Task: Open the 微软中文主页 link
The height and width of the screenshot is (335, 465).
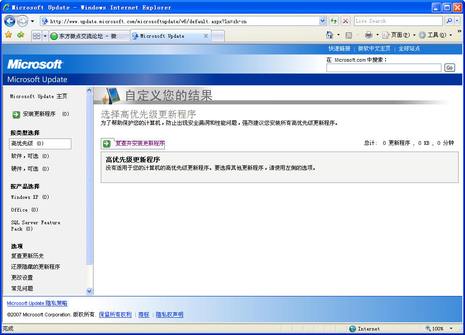Action: [x=374, y=49]
